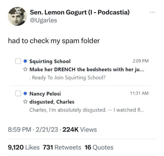Click the unread dot beside Squirting School
Image resolution: width=164 pixels, height=156 pixels.
click(25, 61)
